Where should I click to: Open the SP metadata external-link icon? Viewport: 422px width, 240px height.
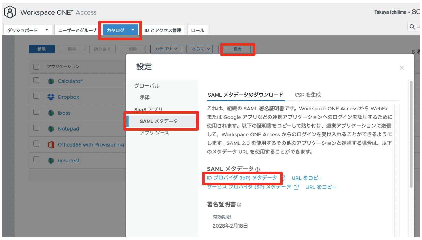pyautogui.click(x=296, y=187)
